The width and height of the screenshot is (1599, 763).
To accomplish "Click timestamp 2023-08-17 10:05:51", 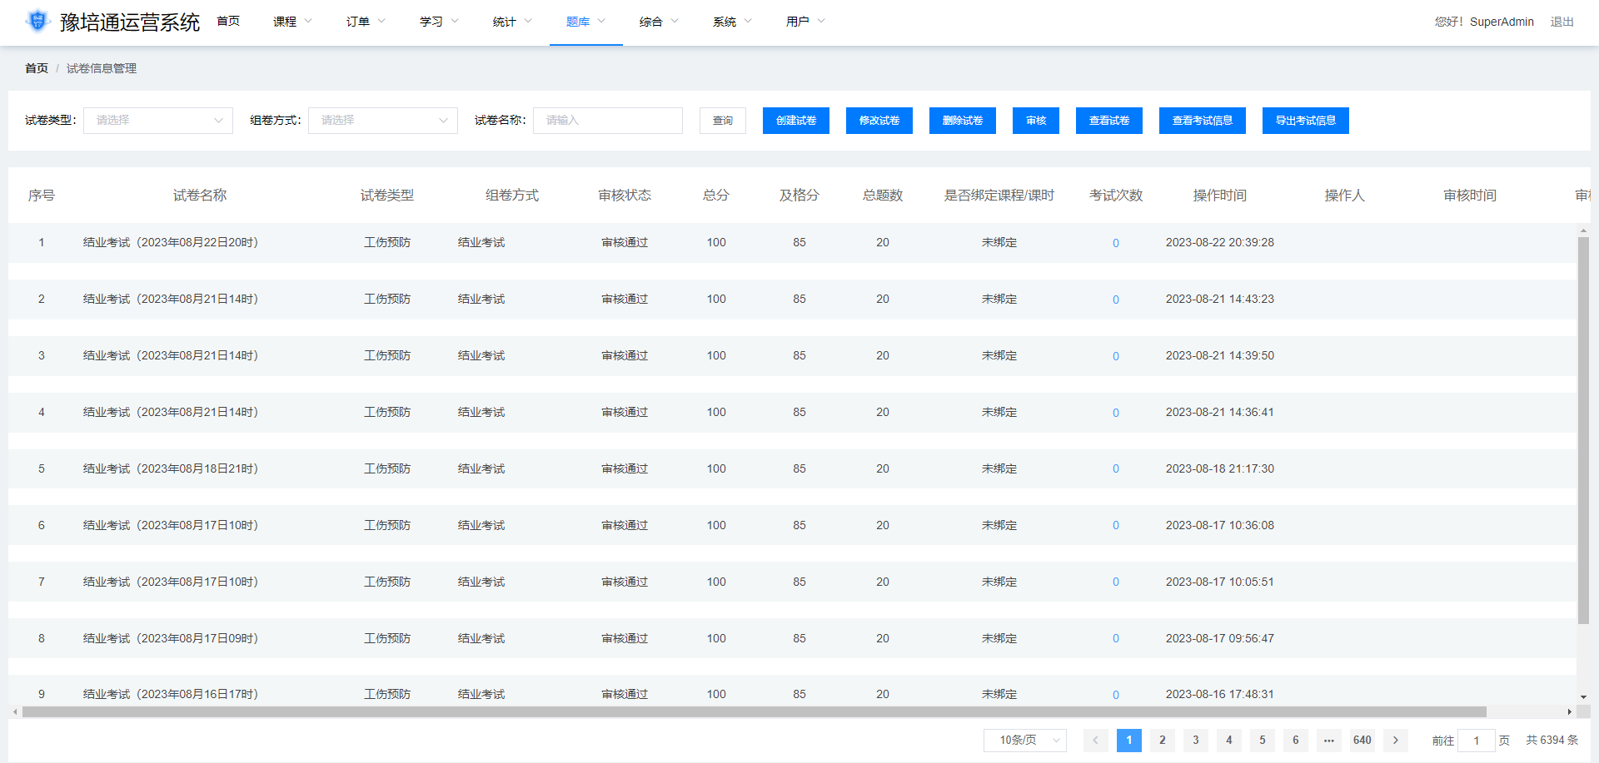I will (x=1220, y=582).
